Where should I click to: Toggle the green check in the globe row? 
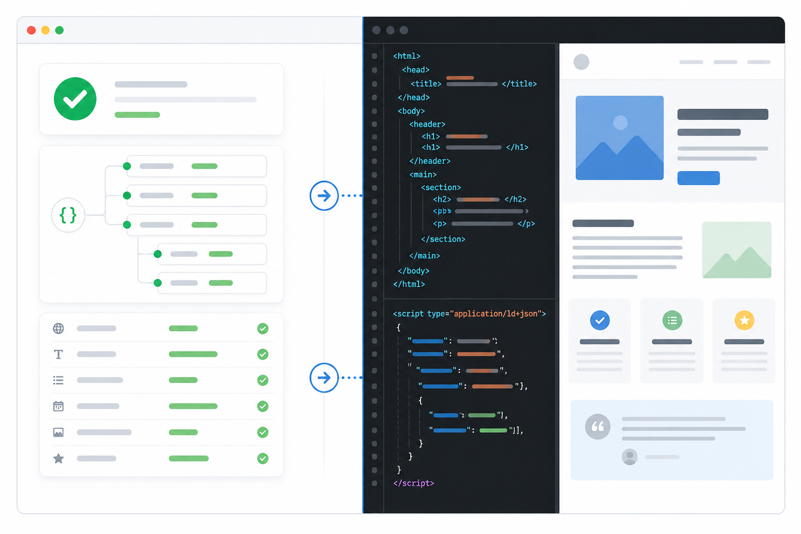coord(263,329)
